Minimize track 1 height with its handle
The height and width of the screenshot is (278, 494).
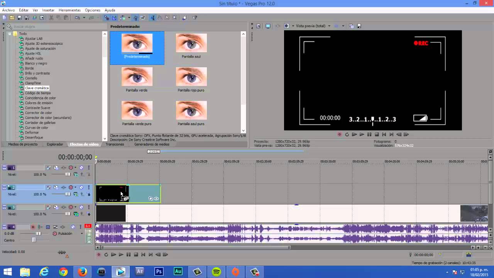(x=4, y=168)
